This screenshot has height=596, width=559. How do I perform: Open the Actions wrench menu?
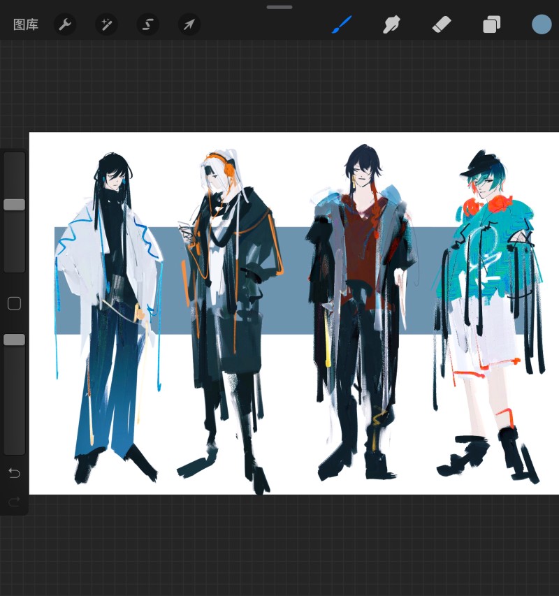click(65, 24)
